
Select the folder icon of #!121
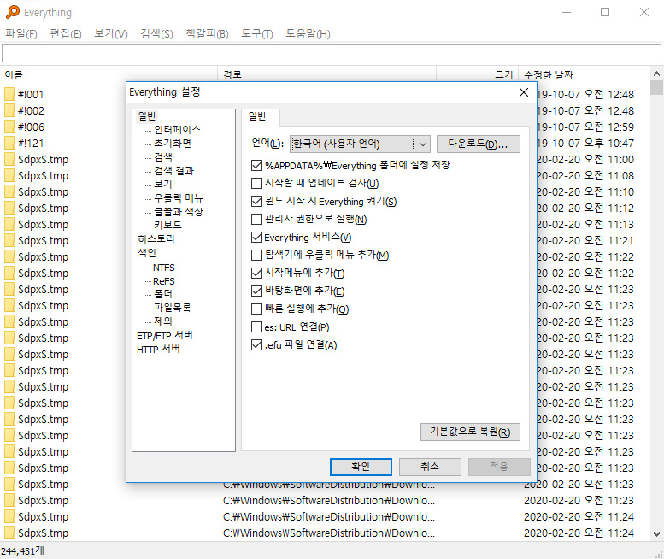[x=9, y=143]
